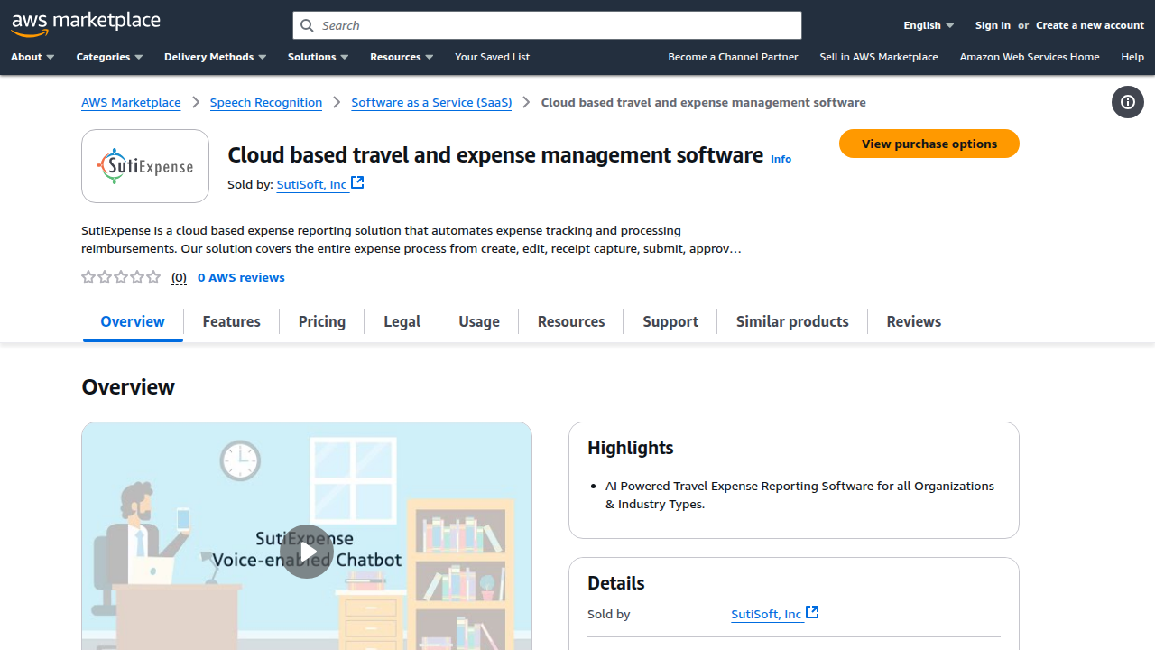The height and width of the screenshot is (650, 1155).
Task: Open the English language dropdown
Action: click(x=929, y=25)
